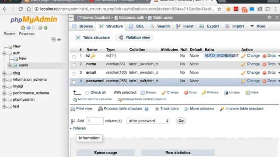Collapse the auth database tree node

[x=4, y=53]
